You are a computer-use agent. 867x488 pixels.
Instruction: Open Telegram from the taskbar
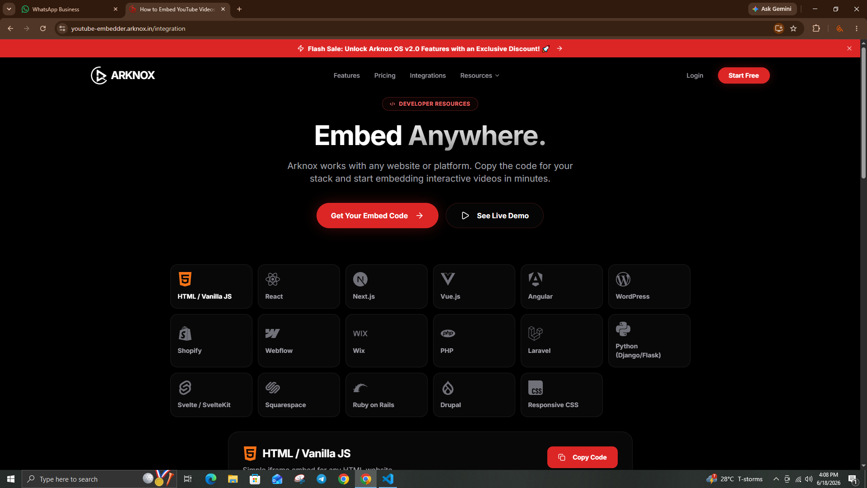point(322,479)
